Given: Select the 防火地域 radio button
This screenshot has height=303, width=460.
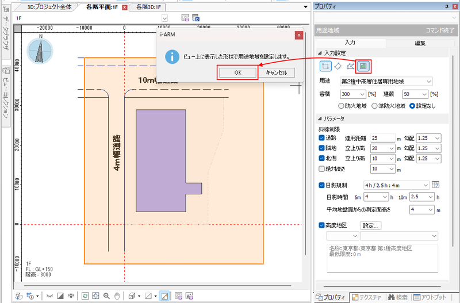Looking at the screenshot, I should point(341,106).
